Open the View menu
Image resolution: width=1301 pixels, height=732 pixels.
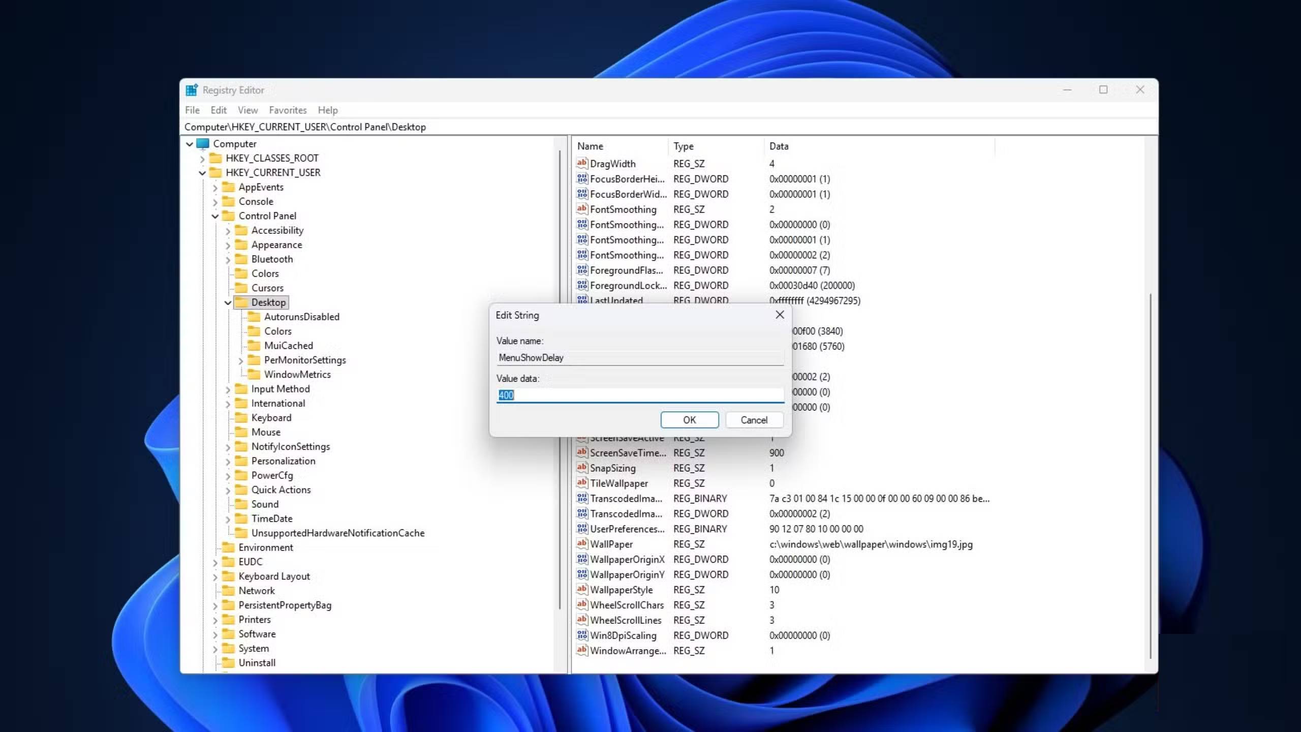click(247, 110)
